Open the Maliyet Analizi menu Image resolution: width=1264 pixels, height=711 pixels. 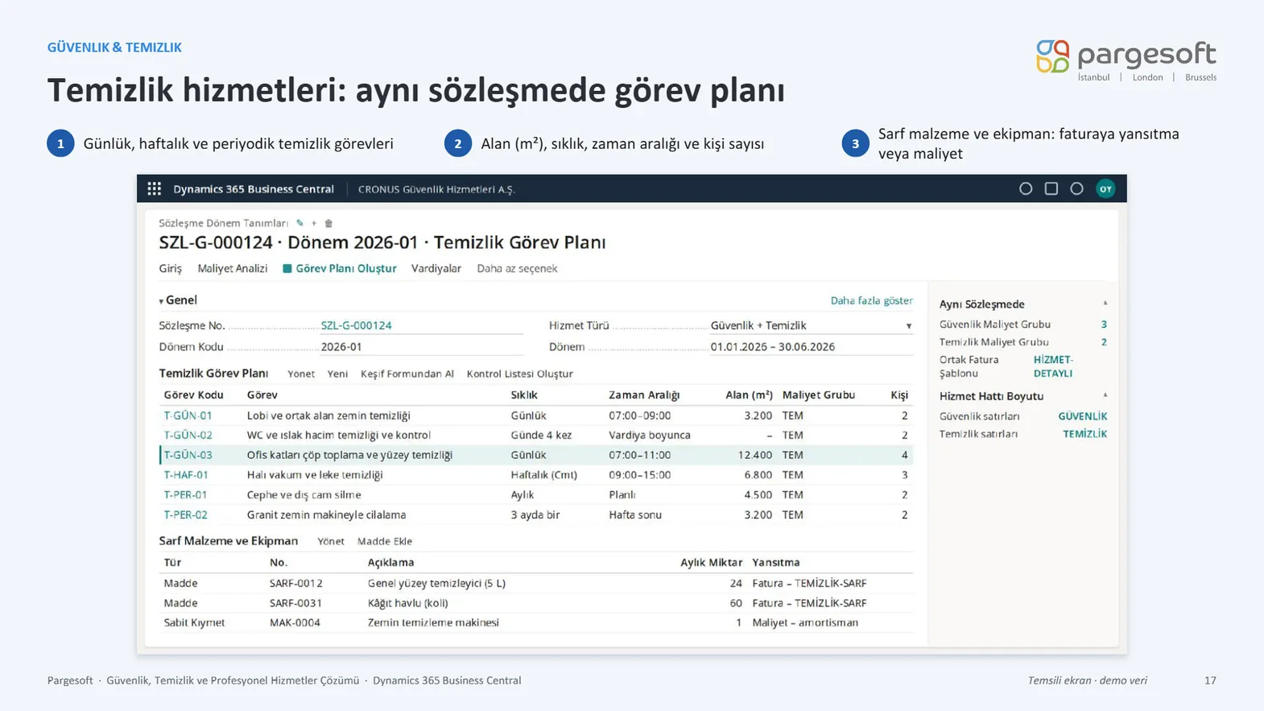tap(233, 268)
